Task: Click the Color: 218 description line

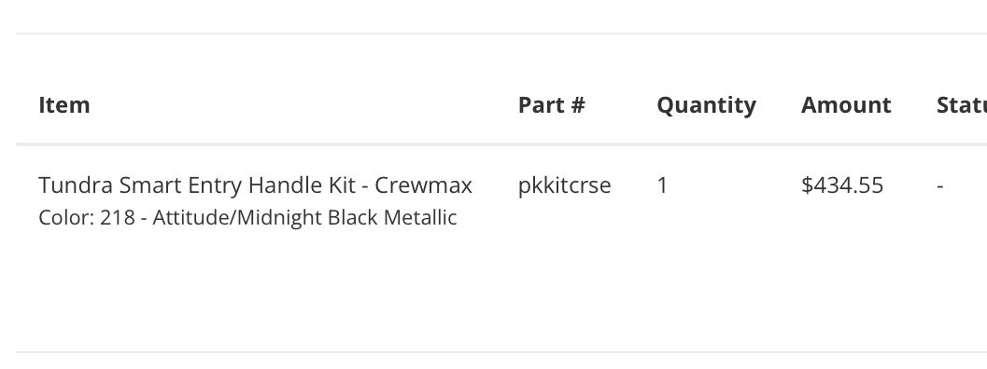Action: point(247,217)
